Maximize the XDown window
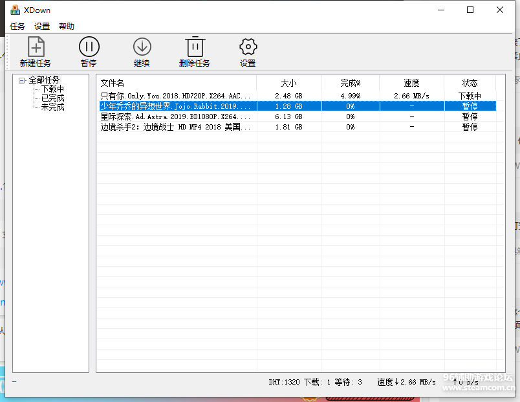The height and width of the screenshot is (402, 520). point(470,10)
